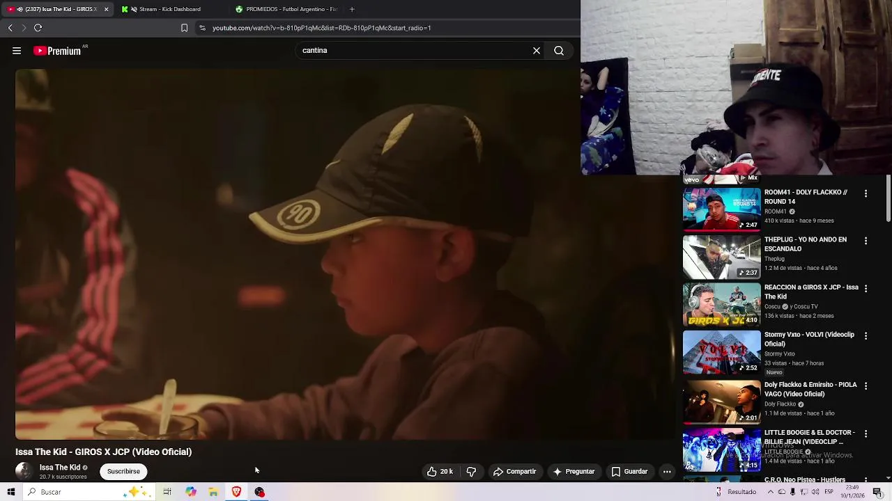This screenshot has height=501, width=892.
Task: Open Little Boogie Billie Jean thumbnail
Action: pos(721,450)
